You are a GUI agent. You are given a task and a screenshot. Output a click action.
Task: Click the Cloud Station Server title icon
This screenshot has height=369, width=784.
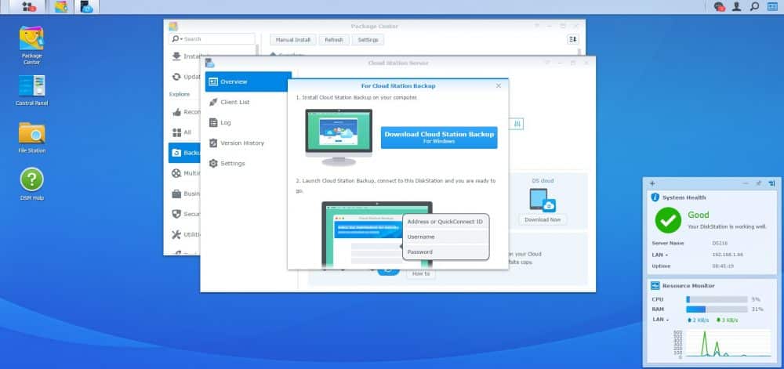(209, 63)
